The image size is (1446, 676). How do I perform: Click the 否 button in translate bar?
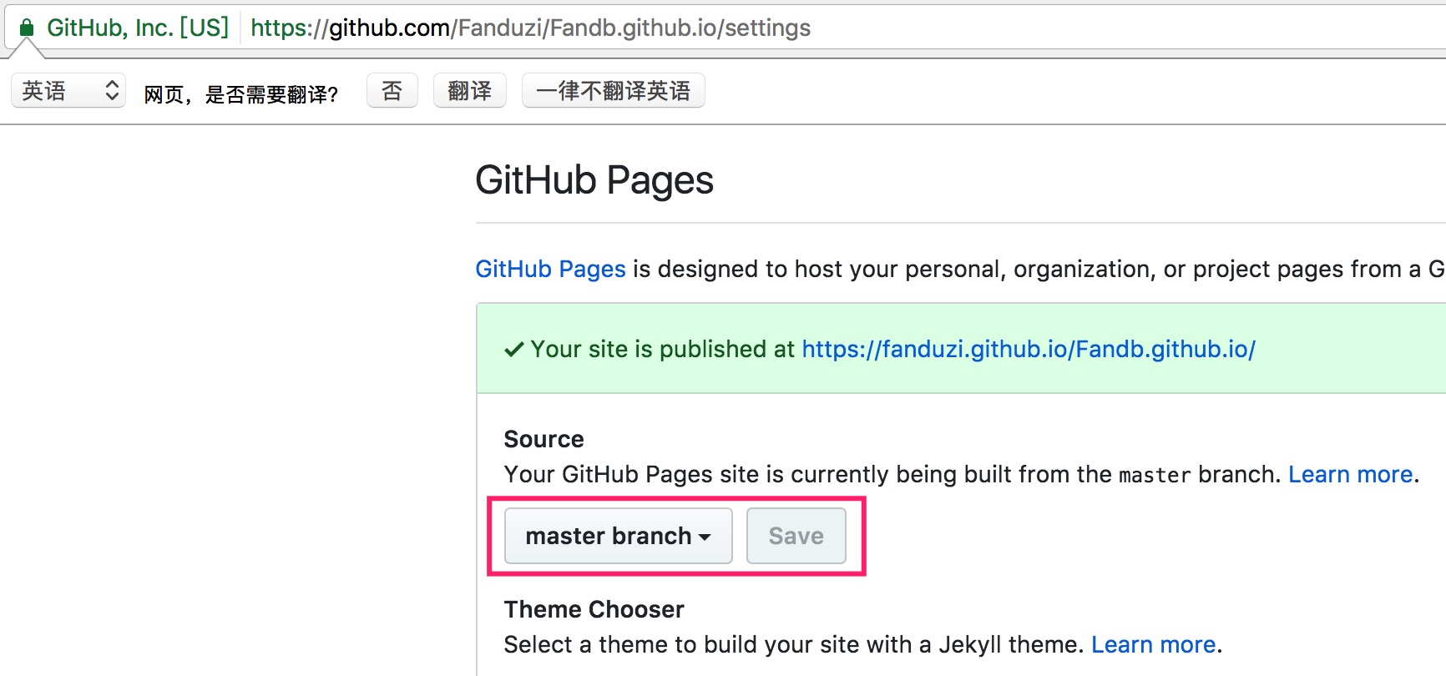point(392,90)
